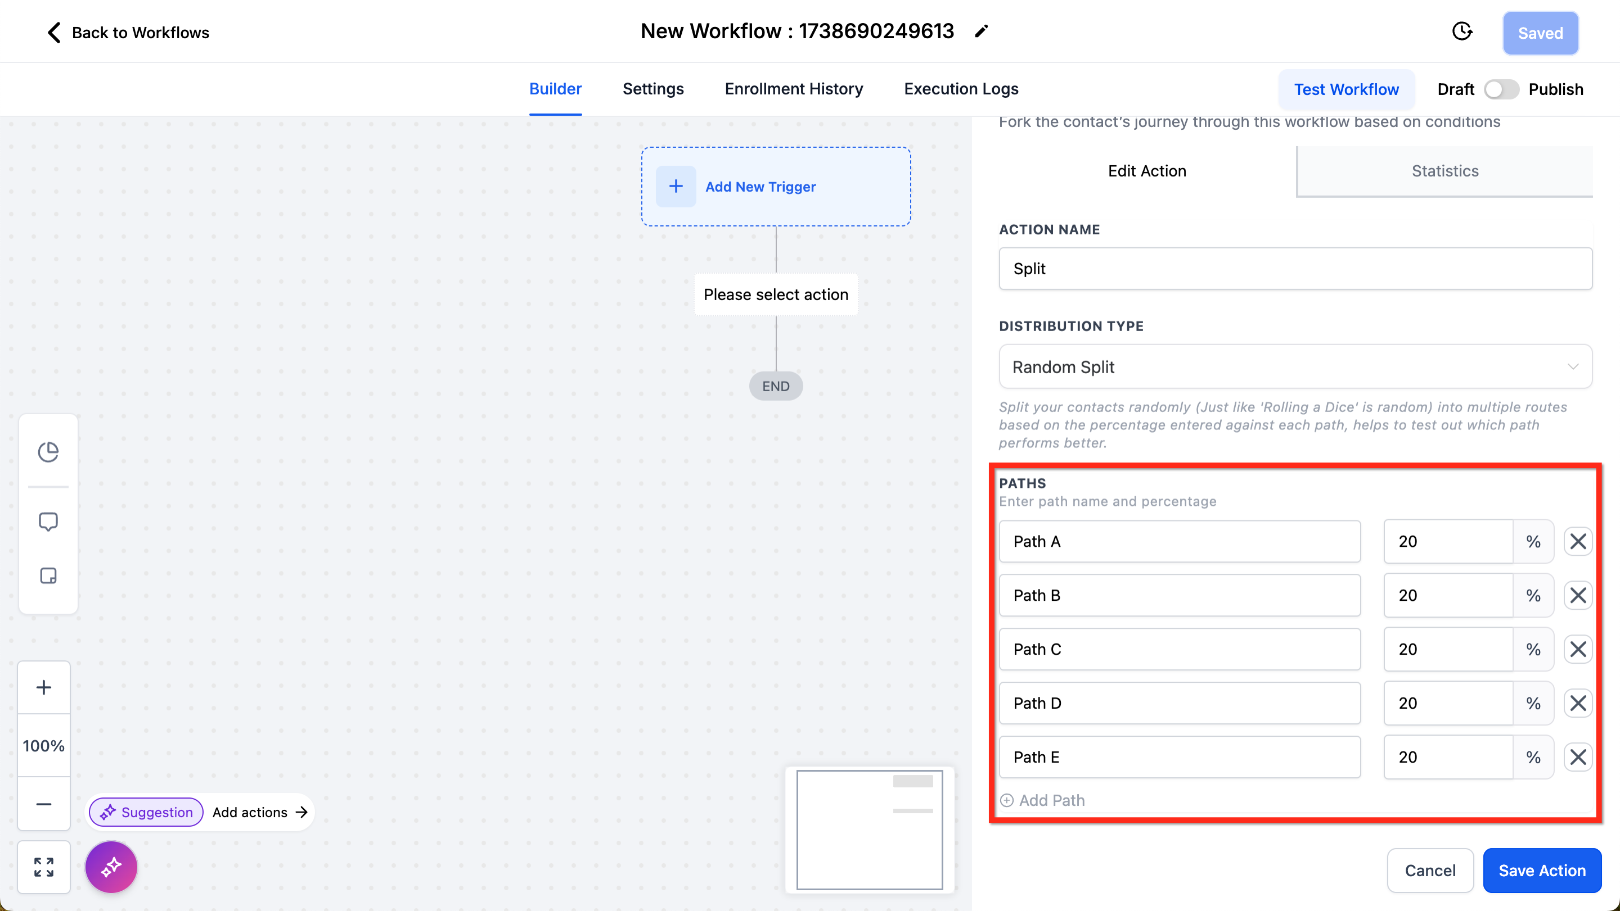Screen dimensions: 1620x911
Task: Click the comment bubble icon
Action: tap(48, 522)
